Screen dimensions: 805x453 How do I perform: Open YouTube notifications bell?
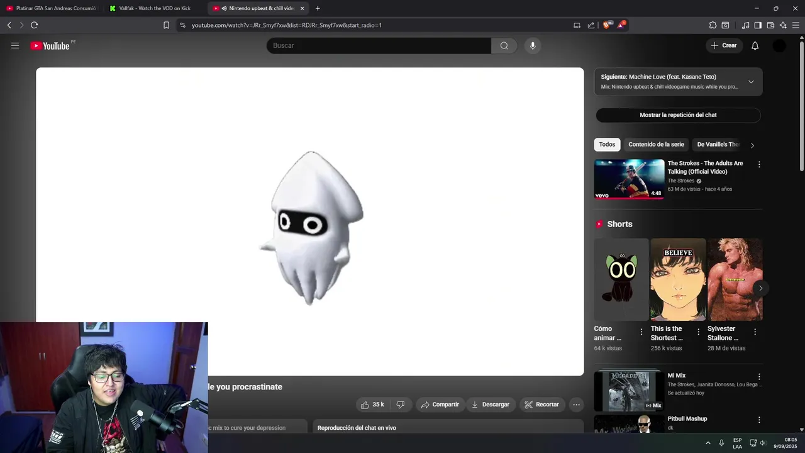pyautogui.click(x=755, y=45)
